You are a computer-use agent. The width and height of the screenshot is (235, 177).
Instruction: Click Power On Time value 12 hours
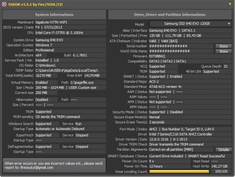156,166
